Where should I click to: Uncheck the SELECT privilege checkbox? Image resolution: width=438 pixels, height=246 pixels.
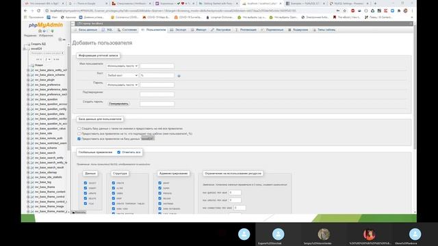pos(86,183)
